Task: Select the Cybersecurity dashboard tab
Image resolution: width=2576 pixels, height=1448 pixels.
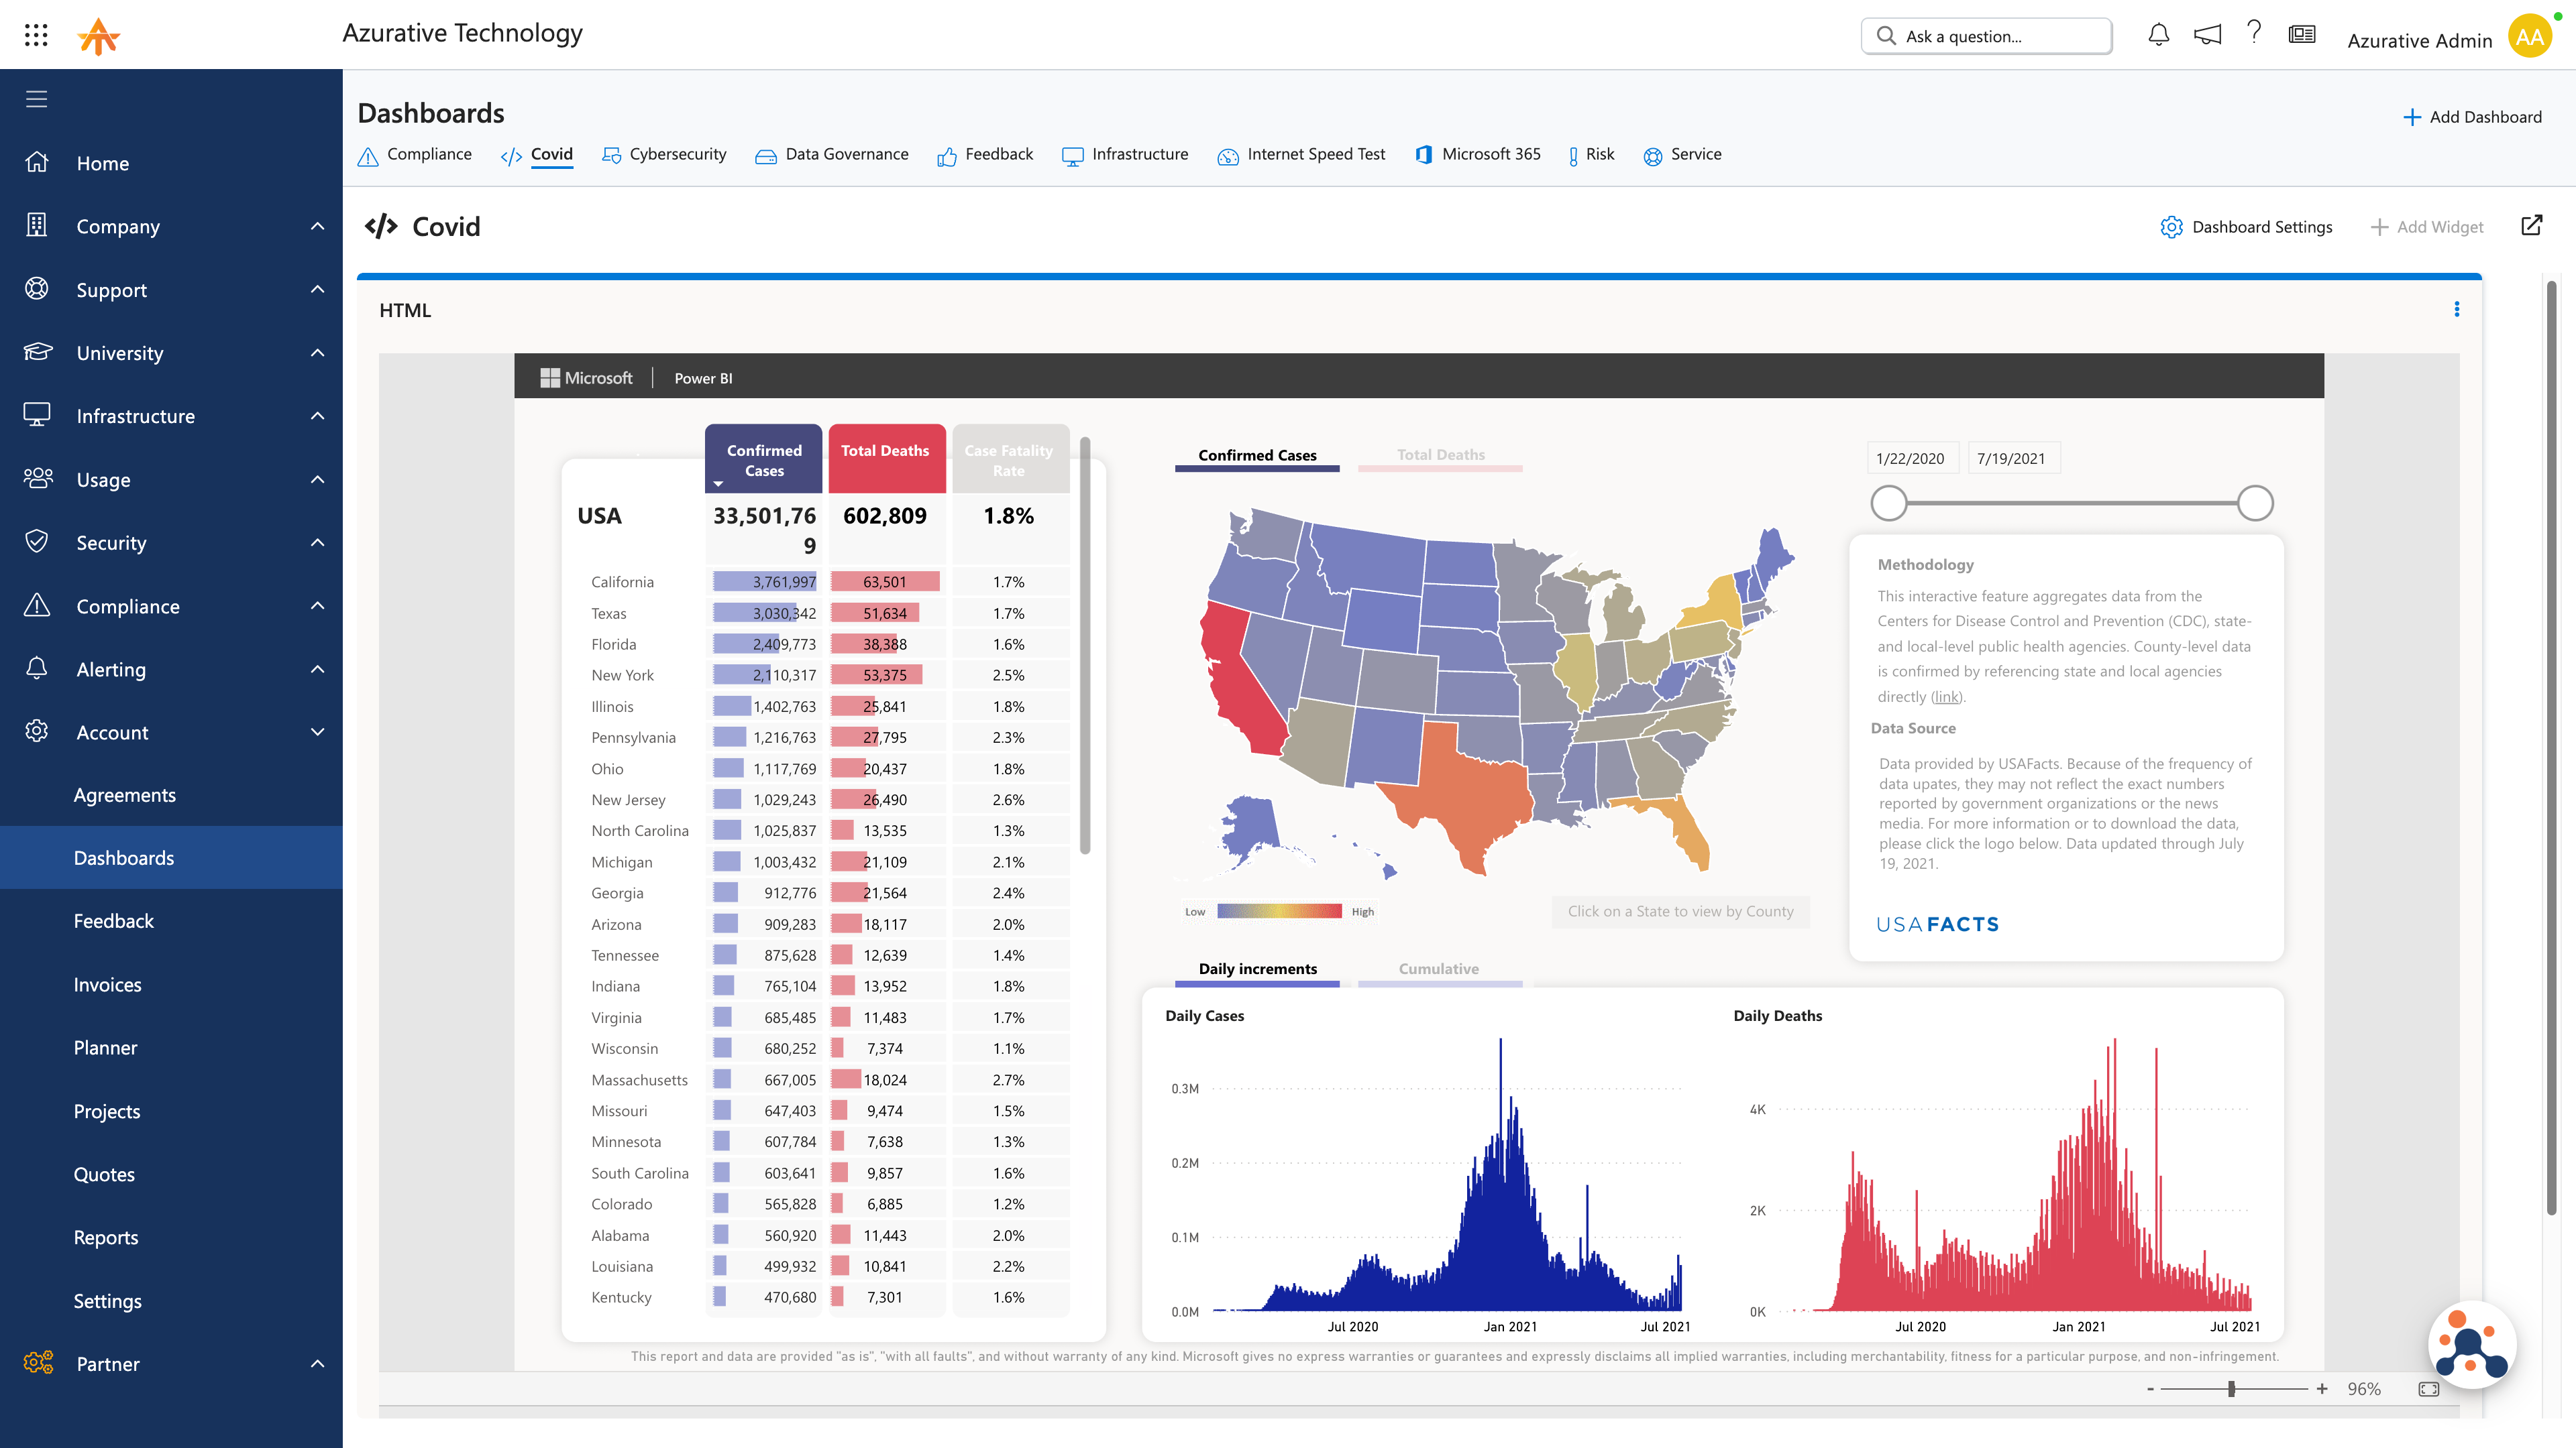Action: (x=678, y=154)
